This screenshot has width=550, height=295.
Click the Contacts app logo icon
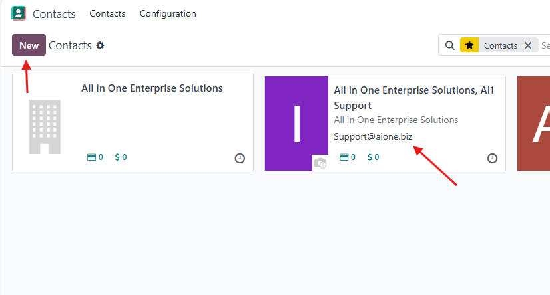pos(19,13)
